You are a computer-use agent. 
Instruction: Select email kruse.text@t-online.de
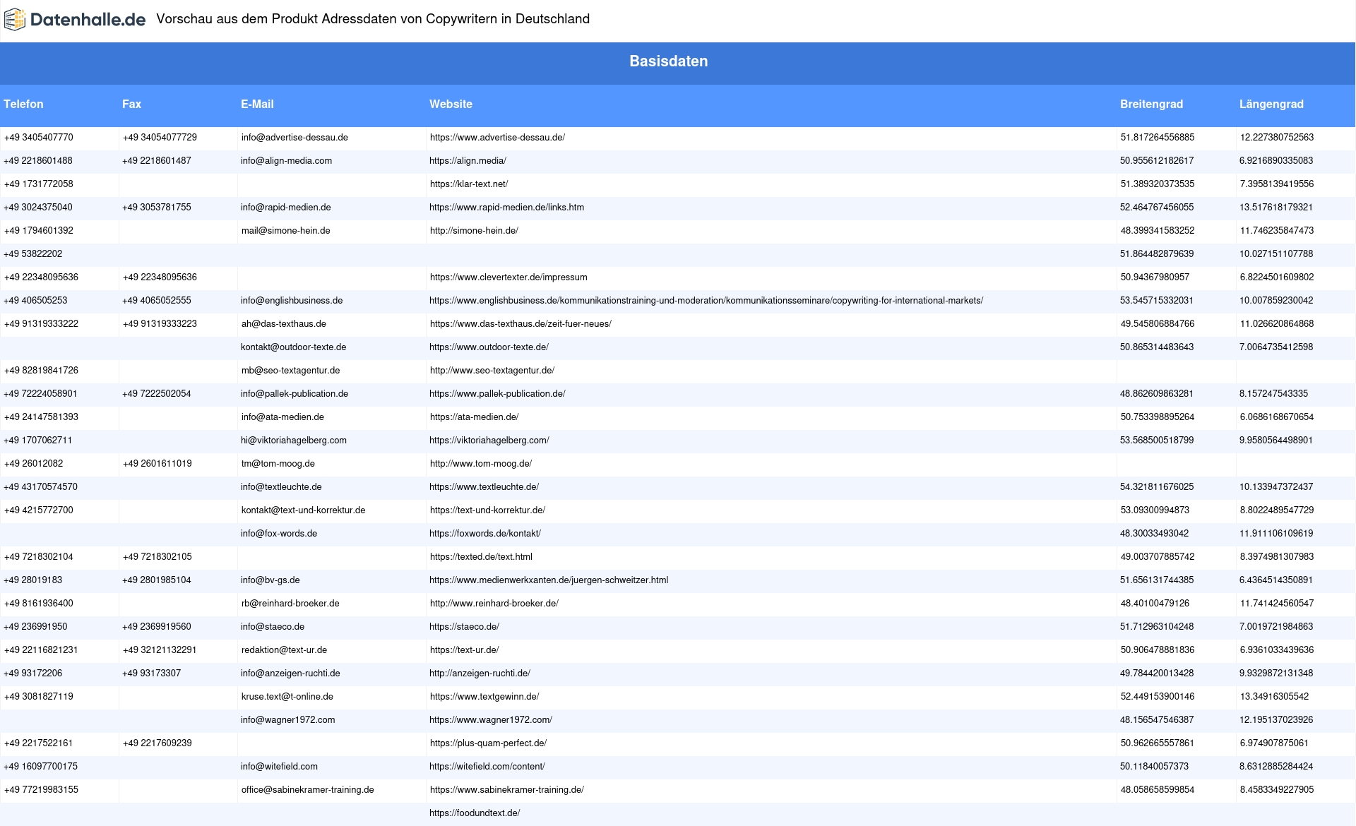[287, 697]
